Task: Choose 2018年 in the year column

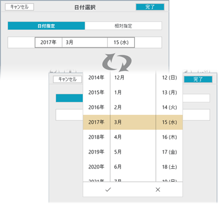Action: point(97,137)
